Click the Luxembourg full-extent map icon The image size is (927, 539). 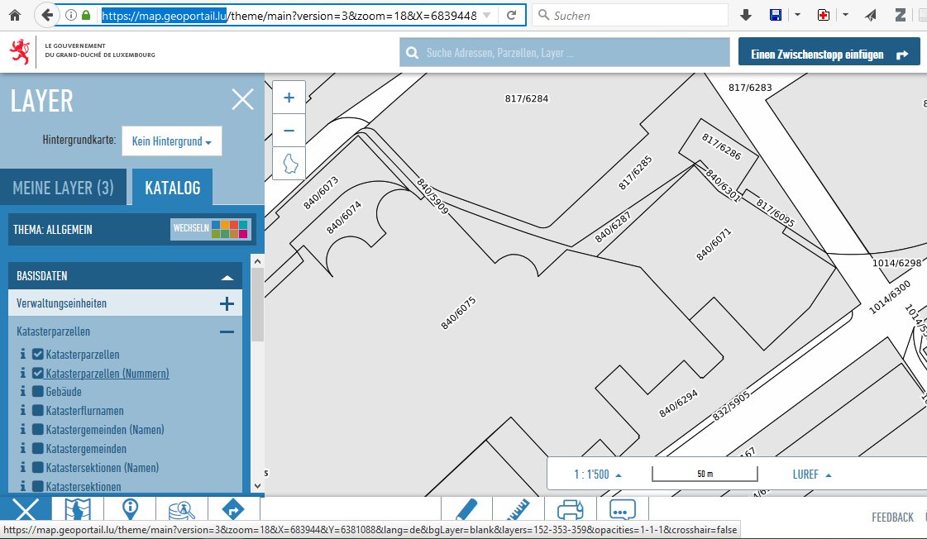289,164
